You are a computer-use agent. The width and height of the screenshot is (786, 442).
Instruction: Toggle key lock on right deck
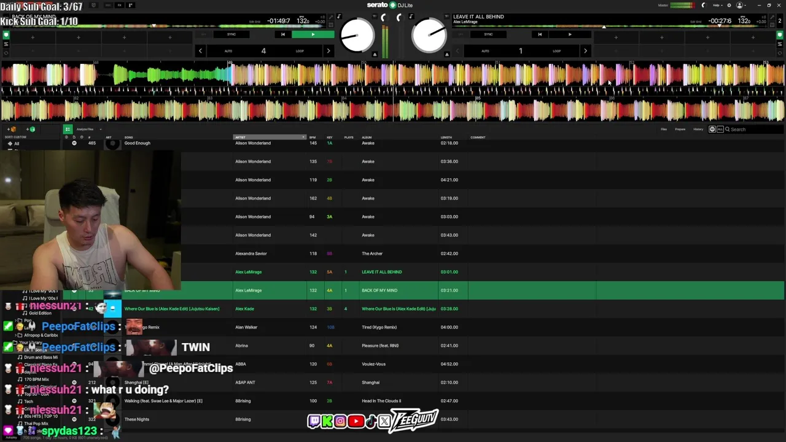pos(411,16)
